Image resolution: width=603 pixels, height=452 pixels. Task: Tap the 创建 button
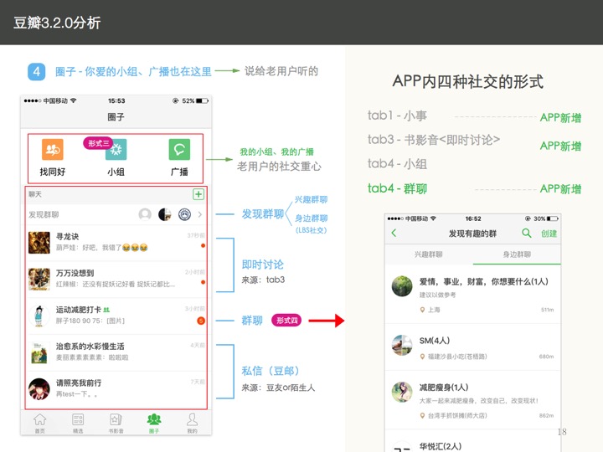549,234
